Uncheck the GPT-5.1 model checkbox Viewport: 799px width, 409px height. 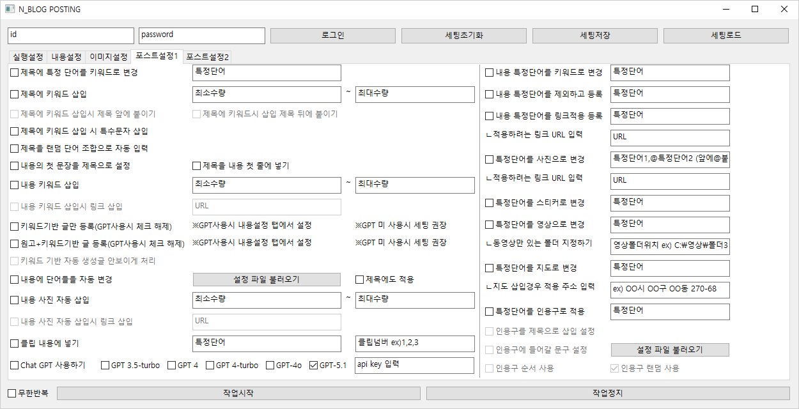click(313, 366)
